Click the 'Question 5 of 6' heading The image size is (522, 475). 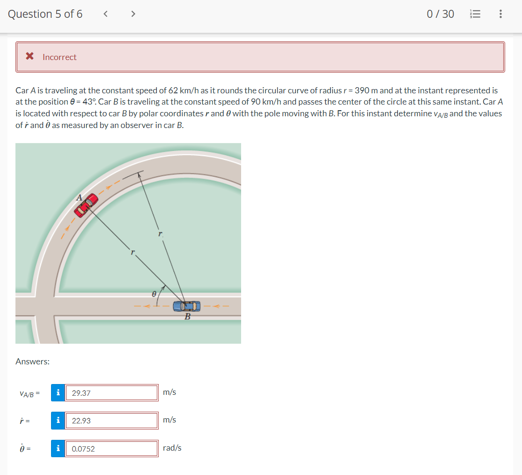(x=45, y=14)
